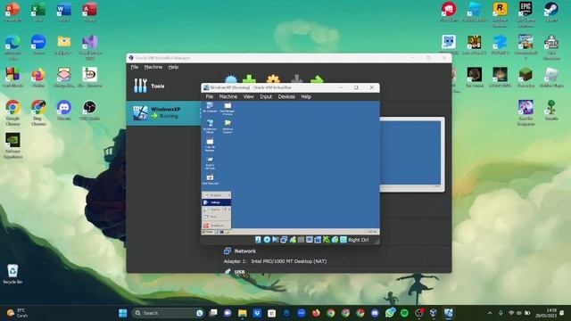571x321 pixels.
Task: Open the Rockstar Games Launcher shortcut
Action: pyautogui.click(x=500, y=14)
